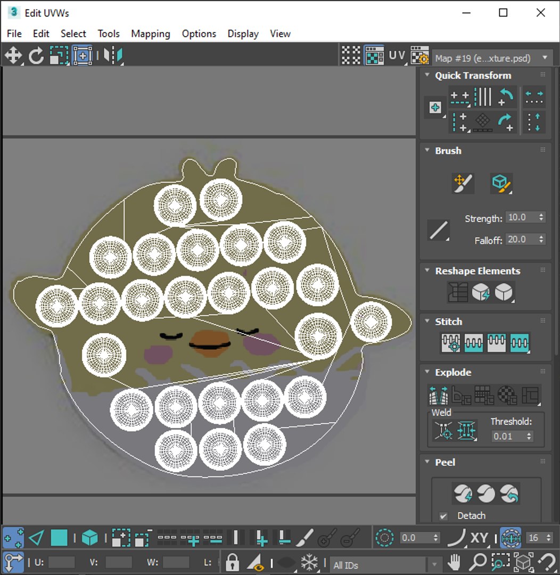Select the Zoom magnifier tool

point(477,562)
